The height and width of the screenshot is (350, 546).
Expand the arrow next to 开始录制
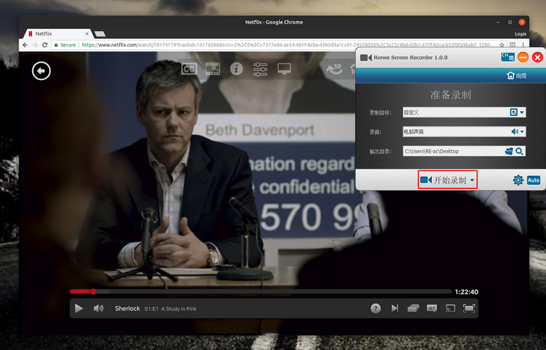tap(472, 180)
